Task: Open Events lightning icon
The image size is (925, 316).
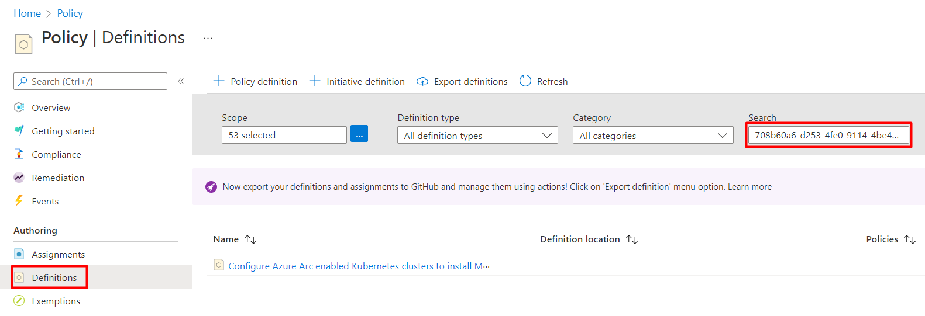Action: click(19, 201)
